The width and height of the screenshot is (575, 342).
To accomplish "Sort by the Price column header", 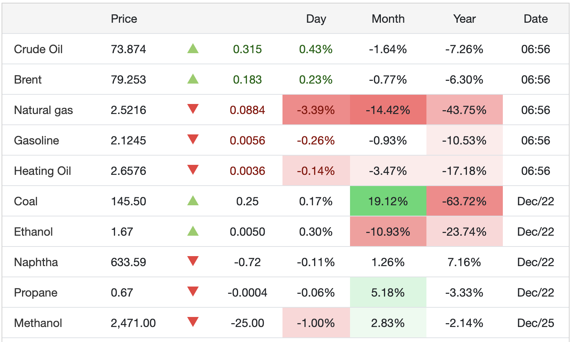I will click(124, 19).
